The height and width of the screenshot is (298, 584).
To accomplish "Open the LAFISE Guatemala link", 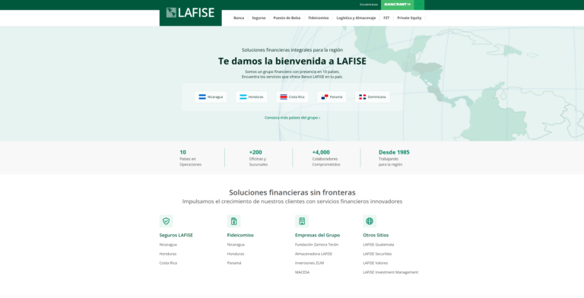I will pos(379,245).
